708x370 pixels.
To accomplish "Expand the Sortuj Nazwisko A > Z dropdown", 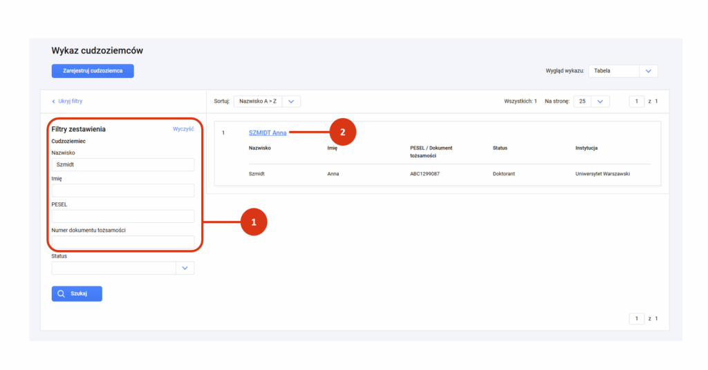I will (291, 101).
